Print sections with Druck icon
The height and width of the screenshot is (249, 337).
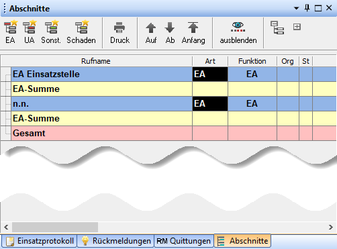click(119, 32)
